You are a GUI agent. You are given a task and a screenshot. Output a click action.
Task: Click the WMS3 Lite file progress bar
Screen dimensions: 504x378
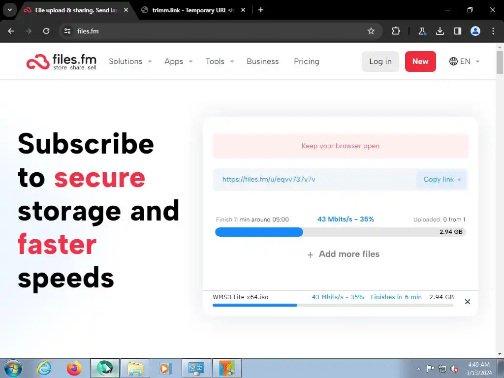point(333,305)
